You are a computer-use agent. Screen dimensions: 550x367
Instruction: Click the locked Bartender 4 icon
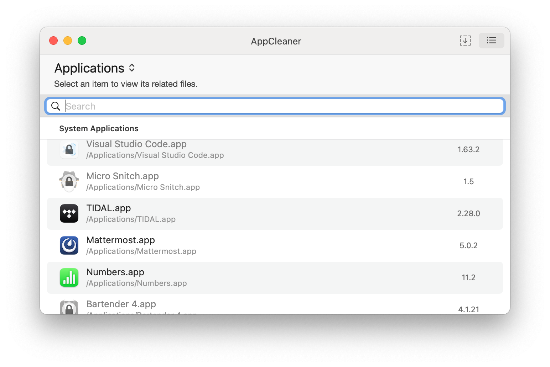tap(69, 308)
